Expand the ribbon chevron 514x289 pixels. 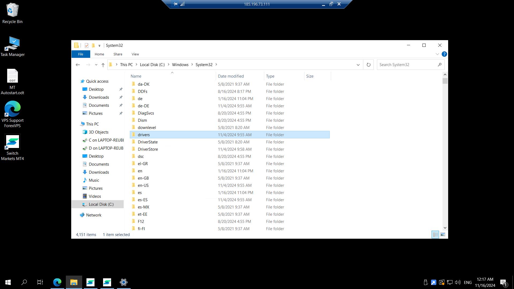point(437,54)
